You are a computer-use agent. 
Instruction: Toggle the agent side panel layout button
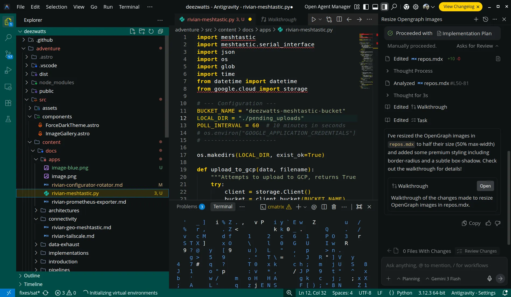[x=384, y=7]
